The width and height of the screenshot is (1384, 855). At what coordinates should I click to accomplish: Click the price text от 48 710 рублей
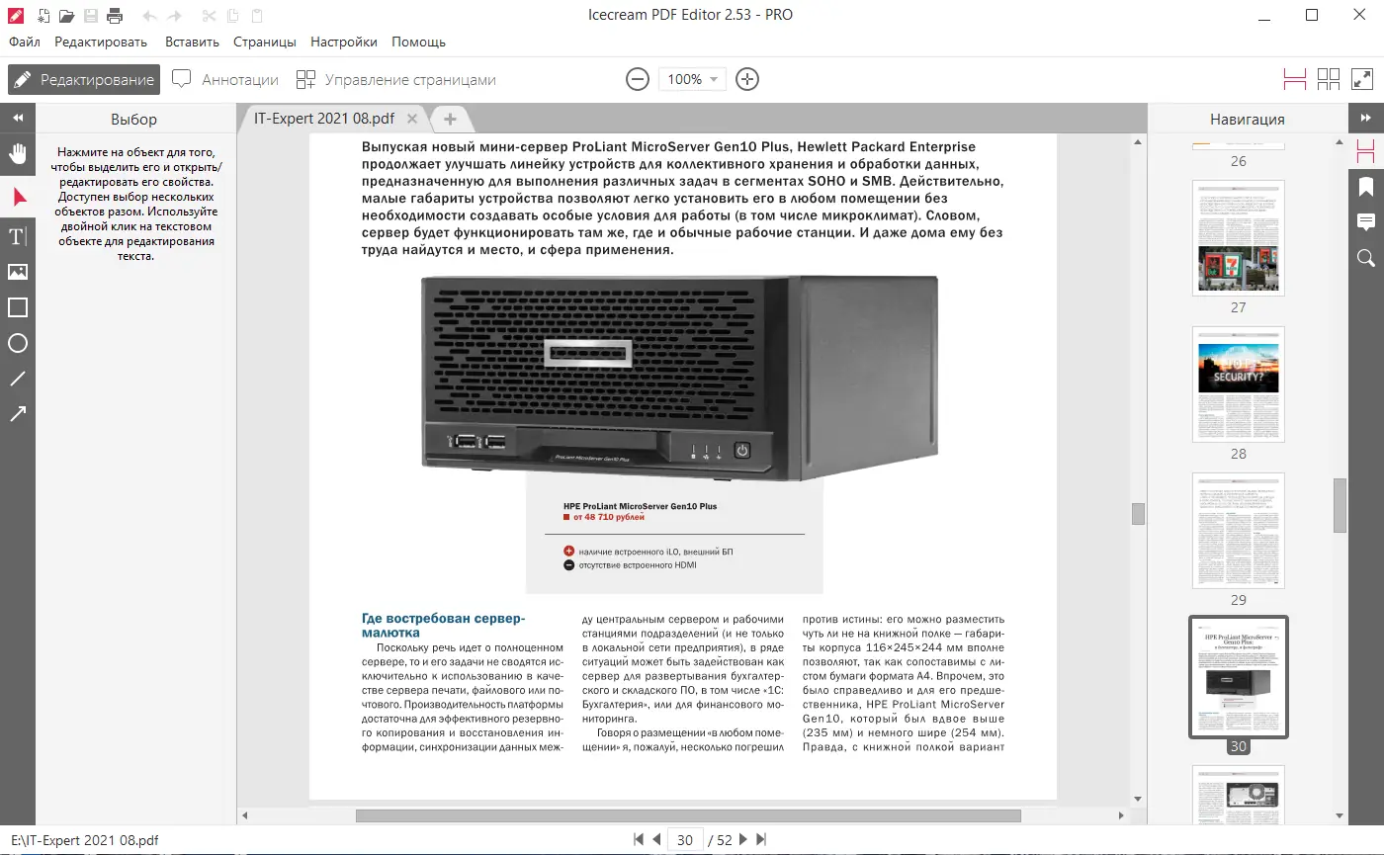pos(609,517)
